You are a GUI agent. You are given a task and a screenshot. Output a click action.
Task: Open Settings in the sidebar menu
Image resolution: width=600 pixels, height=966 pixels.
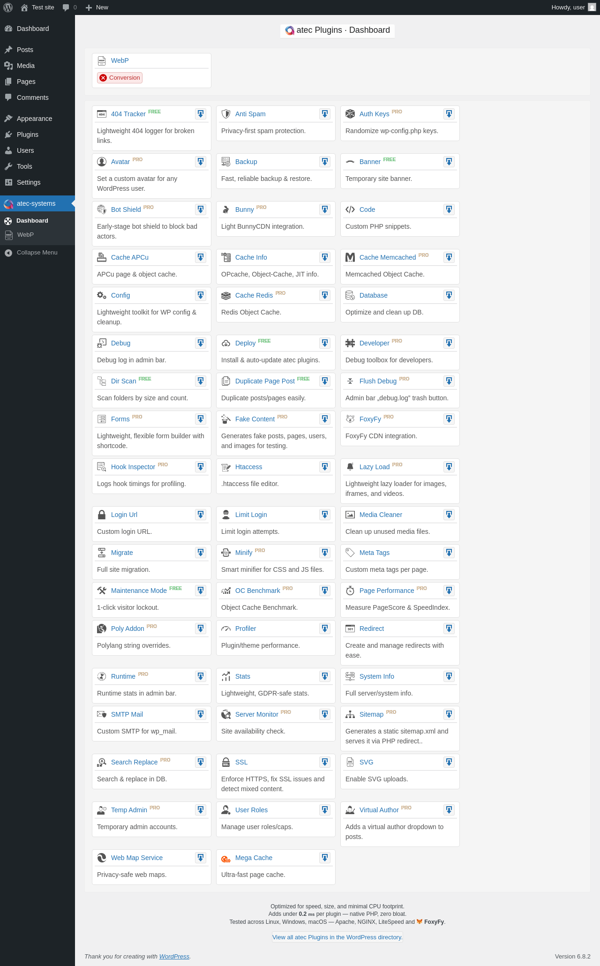click(x=37, y=182)
